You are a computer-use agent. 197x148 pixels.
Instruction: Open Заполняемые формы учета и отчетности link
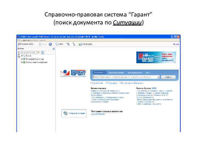point(155,99)
